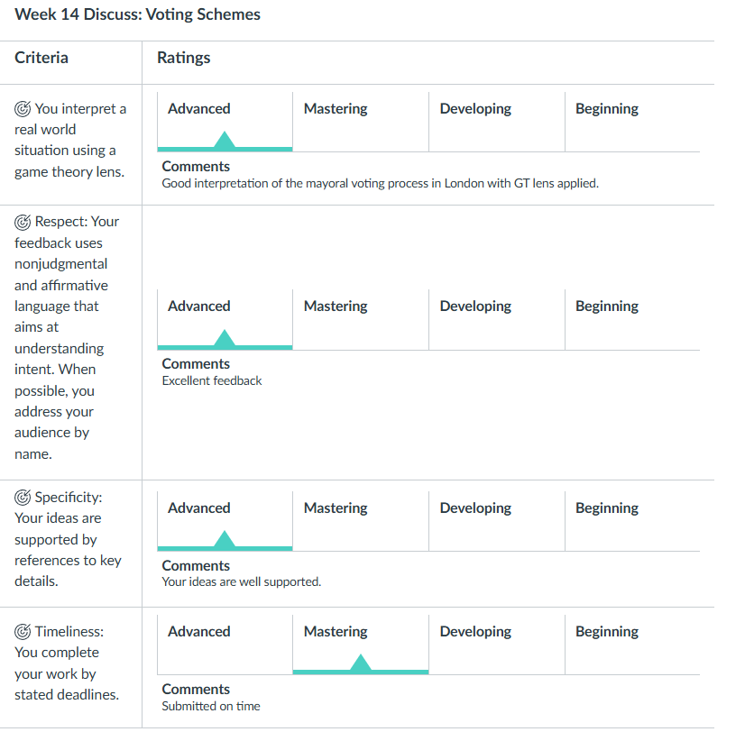Image resolution: width=745 pixels, height=741 pixels.
Task: Select Mastering rating for the game theory lens criterion
Action: pos(361,120)
